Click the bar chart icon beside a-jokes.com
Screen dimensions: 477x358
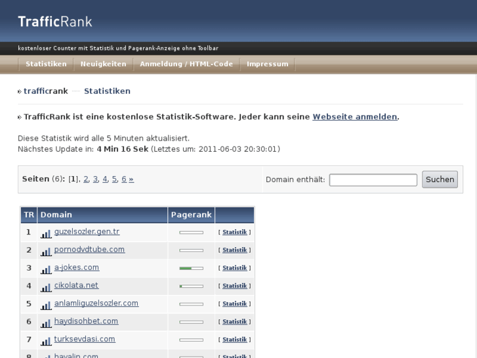46,270
